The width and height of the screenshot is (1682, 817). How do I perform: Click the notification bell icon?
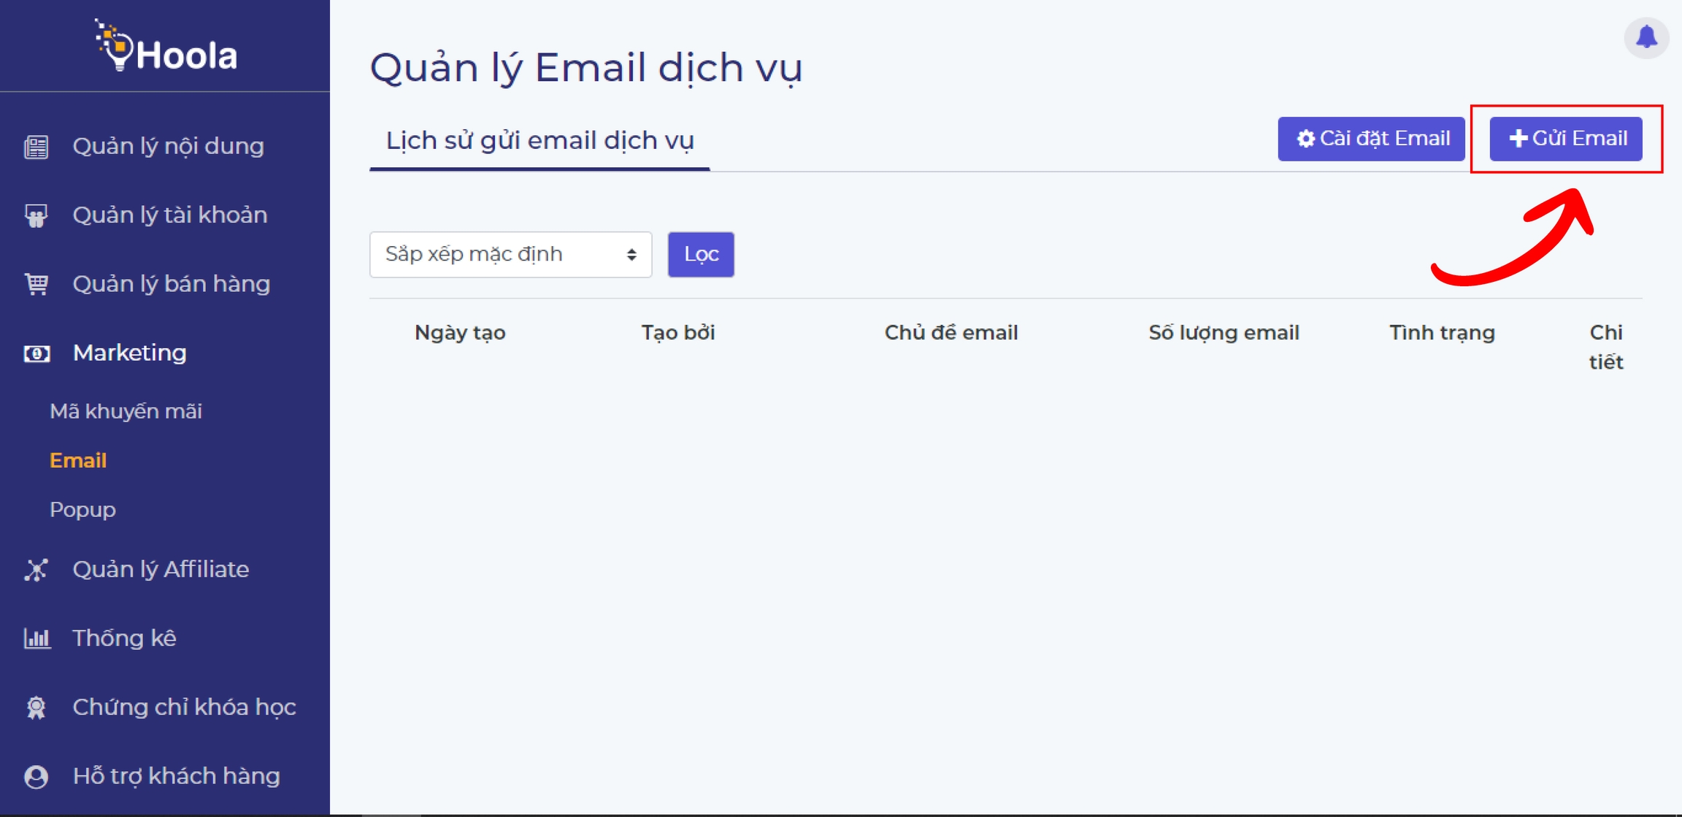(x=1645, y=37)
